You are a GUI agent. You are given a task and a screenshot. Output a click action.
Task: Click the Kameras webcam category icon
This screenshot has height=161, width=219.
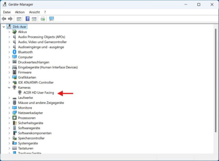[14, 87]
